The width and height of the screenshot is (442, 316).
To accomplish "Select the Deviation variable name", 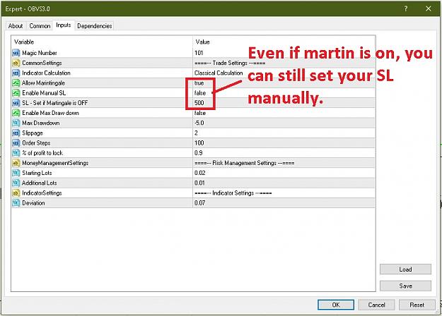I will 33,202.
